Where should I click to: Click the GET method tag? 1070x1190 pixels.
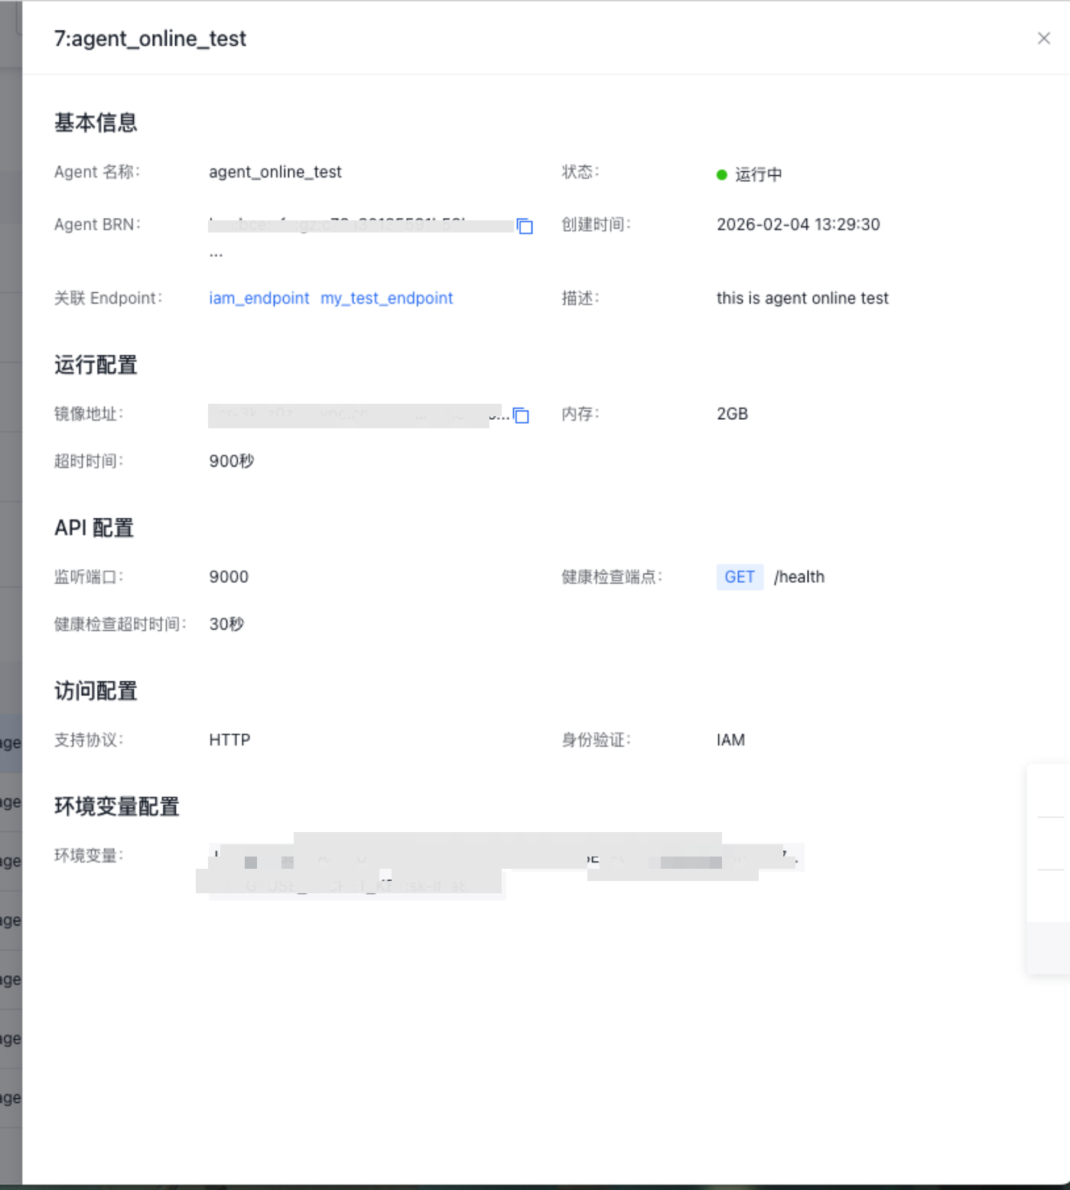click(739, 577)
